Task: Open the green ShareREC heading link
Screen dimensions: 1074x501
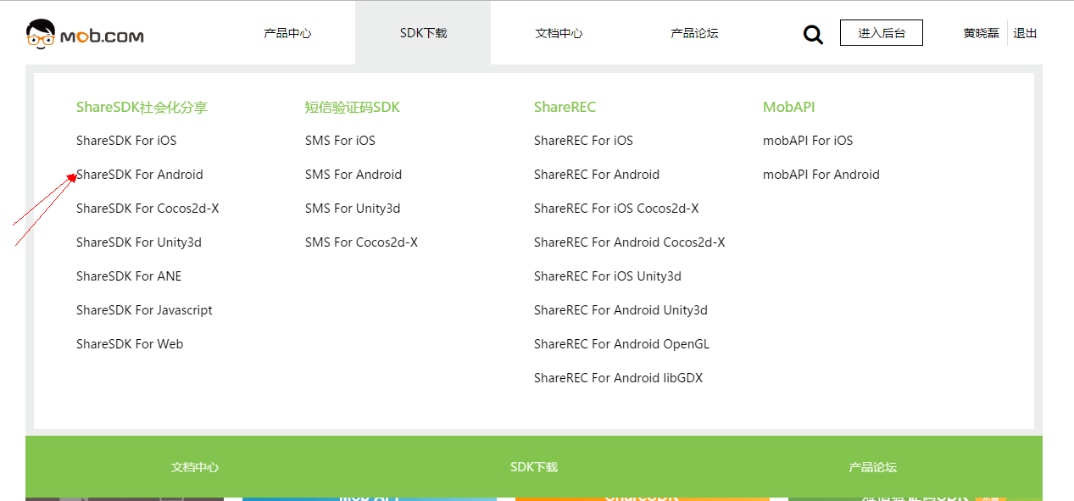Action: [565, 107]
